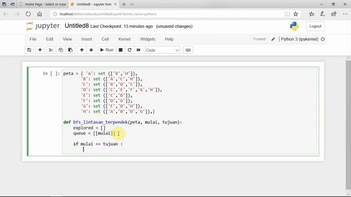351x197 pixels.
Task: Open the View menu
Action: tap(67, 39)
